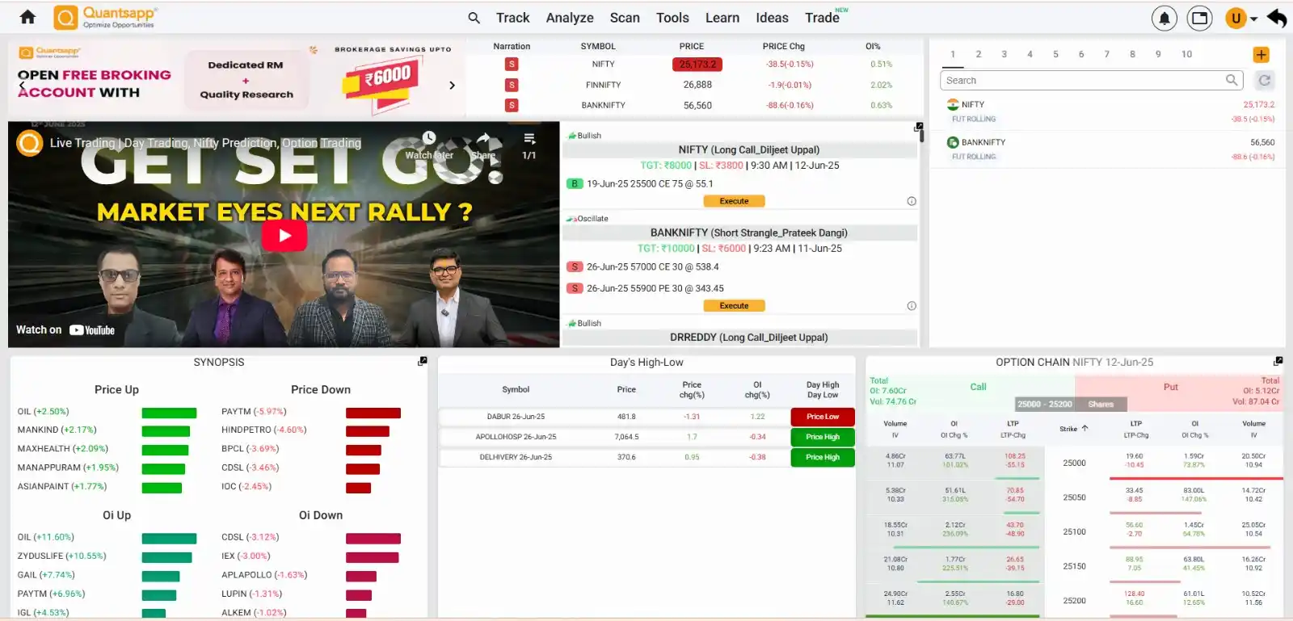Click Price Low button for DABUR
The height and width of the screenshot is (621, 1293).
coord(822,417)
